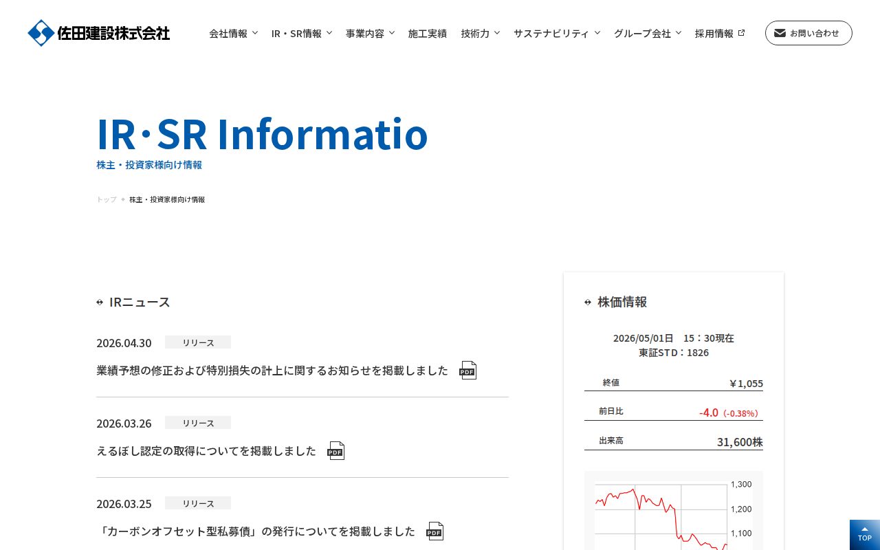Image resolution: width=880 pixels, height=550 pixels.
Task: Open PDF icon for 業績予想の修正 news
Action: click(468, 371)
